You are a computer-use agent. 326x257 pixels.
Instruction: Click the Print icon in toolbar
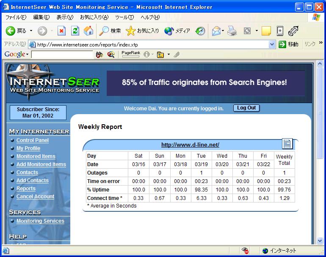click(232, 31)
